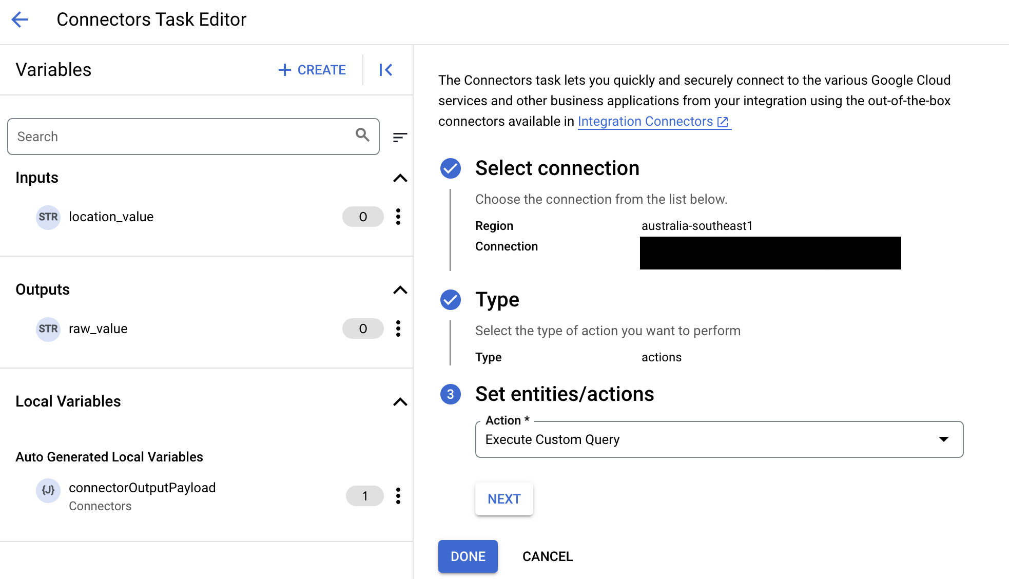
Task: Click the filter/sort icon beside search
Action: pos(399,137)
